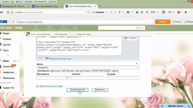Open the Гости sidebar item
This screenshot has width=193, height=108.
tap(6, 50)
